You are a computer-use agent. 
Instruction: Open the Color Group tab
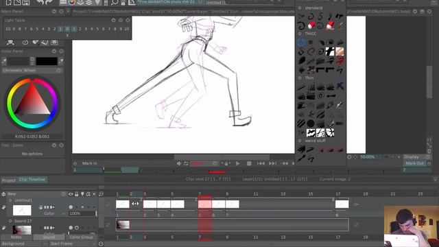(x=81, y=237)
